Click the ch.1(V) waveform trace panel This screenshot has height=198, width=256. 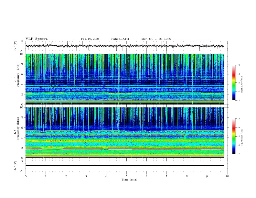(x=126, y=46)
